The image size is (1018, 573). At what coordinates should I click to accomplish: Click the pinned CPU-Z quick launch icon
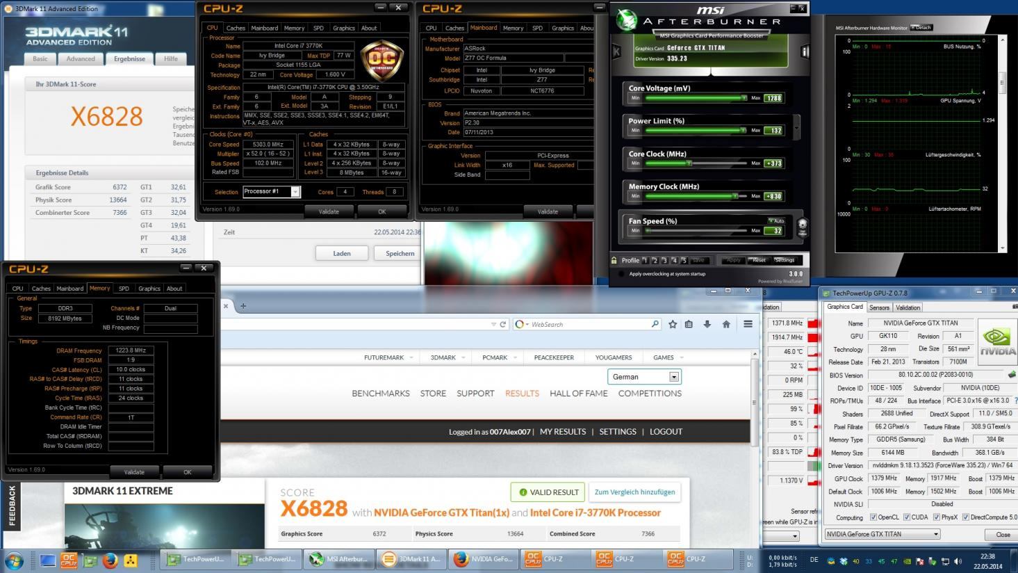tap(69, 560)
